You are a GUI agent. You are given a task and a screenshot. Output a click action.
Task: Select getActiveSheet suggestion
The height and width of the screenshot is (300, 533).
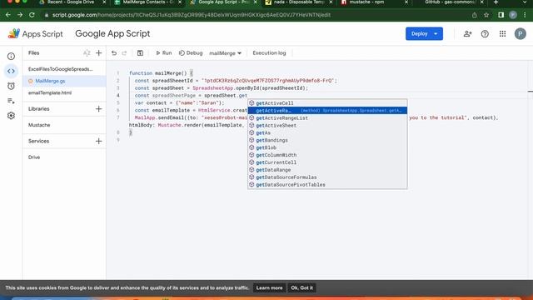pos(327,126)
